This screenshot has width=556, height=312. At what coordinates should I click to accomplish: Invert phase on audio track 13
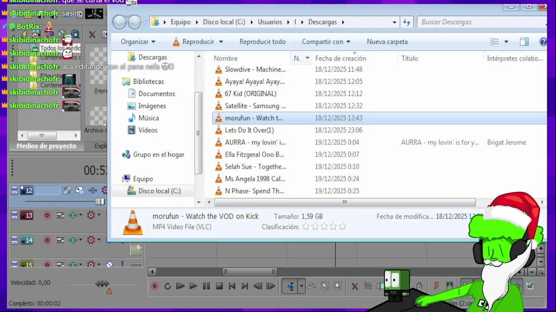click(60, 215)
